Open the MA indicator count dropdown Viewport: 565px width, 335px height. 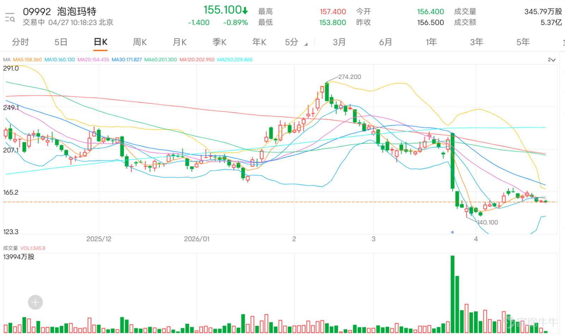(552, 60)
